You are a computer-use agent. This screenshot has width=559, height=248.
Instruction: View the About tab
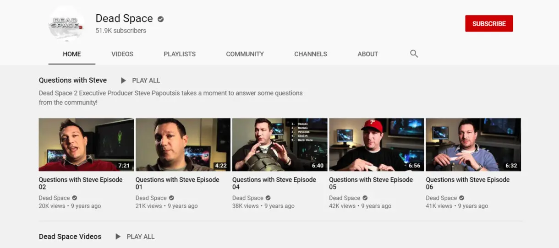(x=367, y=54)
